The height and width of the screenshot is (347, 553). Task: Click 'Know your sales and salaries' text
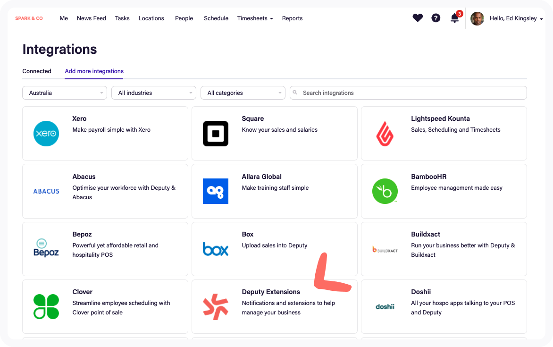(x=279, y=129)
